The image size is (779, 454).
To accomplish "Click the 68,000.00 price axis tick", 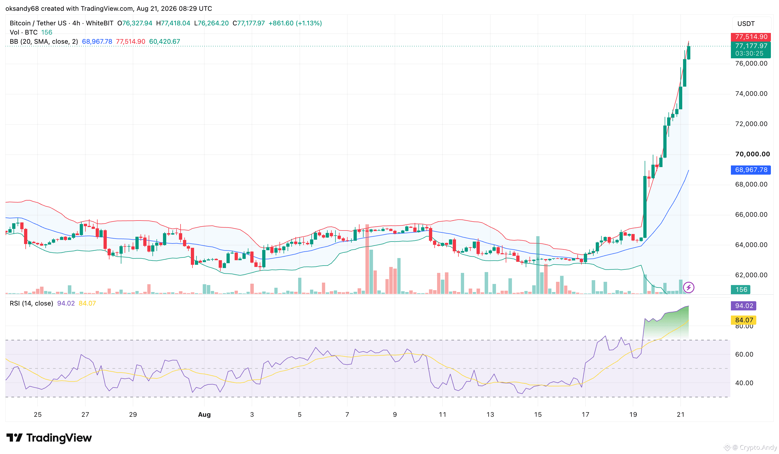I will click(x=751, y=185).
